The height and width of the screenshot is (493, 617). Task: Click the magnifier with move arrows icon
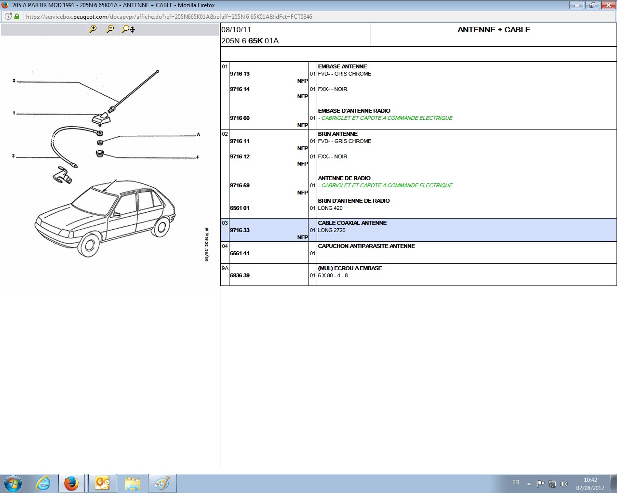[128, 29]
